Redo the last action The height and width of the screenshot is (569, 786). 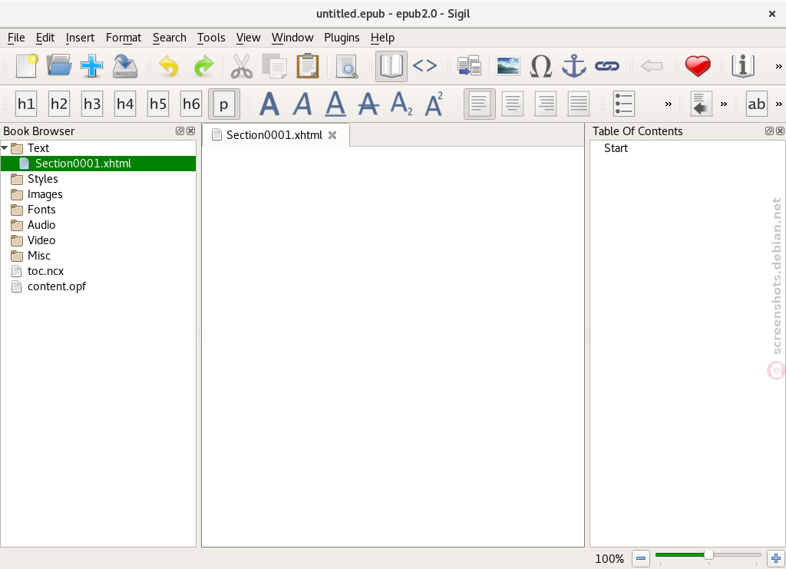[x=203, y=66]
